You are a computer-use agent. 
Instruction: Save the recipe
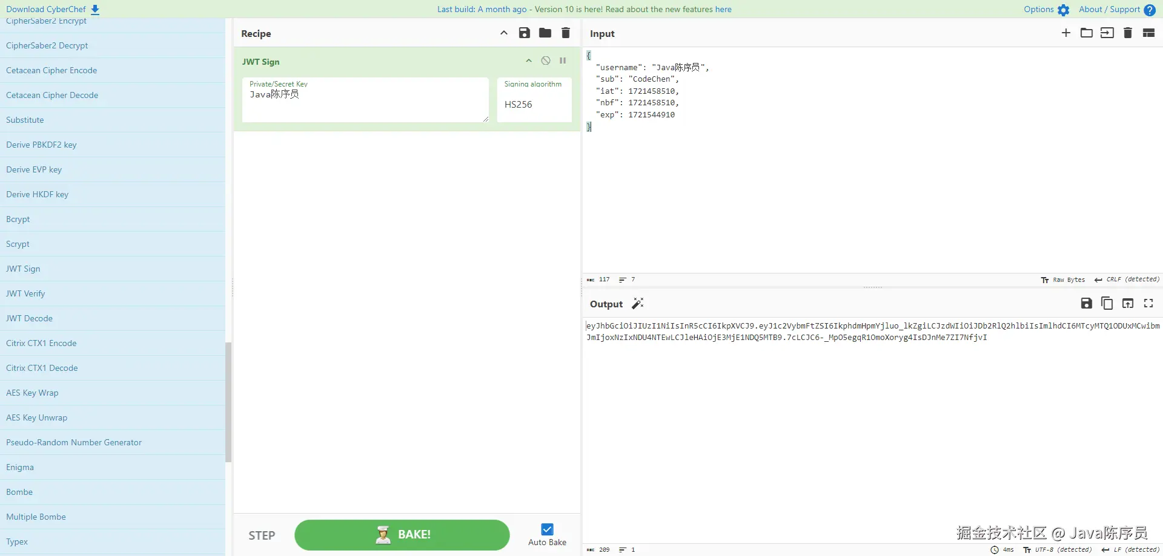[525, 33]
